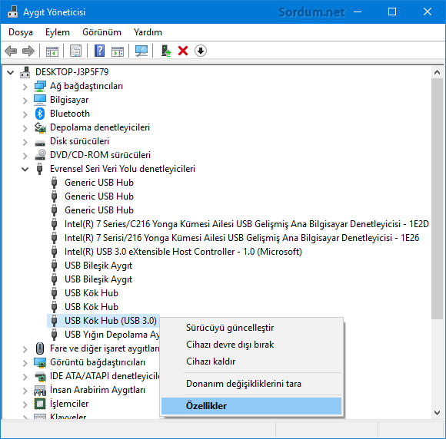Close the Aygıt Yöneticisi window
The height and width of the screenshot is (439, 446).
tap(428, 12)
